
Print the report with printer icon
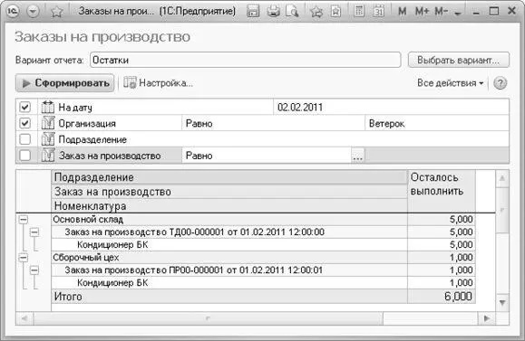(273, 12)
